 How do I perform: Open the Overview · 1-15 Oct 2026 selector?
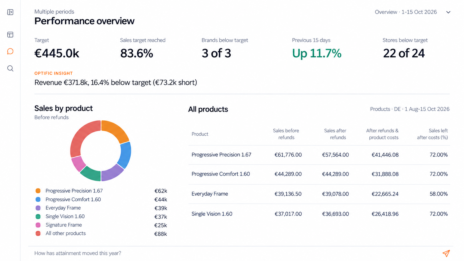(413, 12)
